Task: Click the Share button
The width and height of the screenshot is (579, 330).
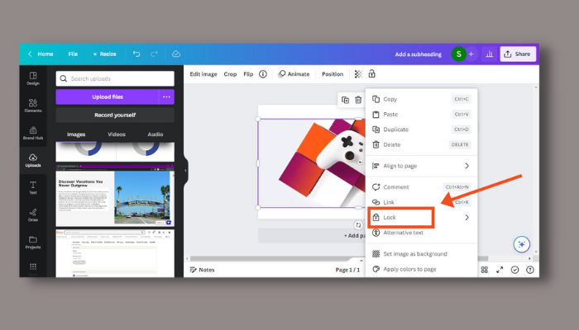Action: tap(518, 54)
